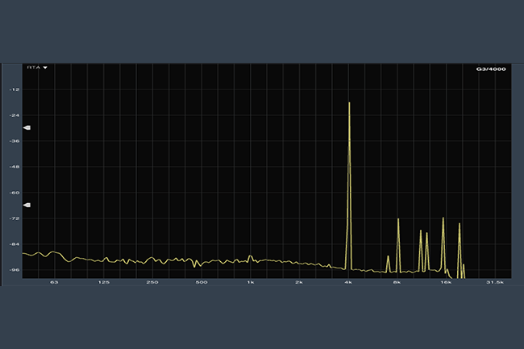
Task: Click the 2k frequency axis label
Action: pyautogui.click(x=300, y=283)
